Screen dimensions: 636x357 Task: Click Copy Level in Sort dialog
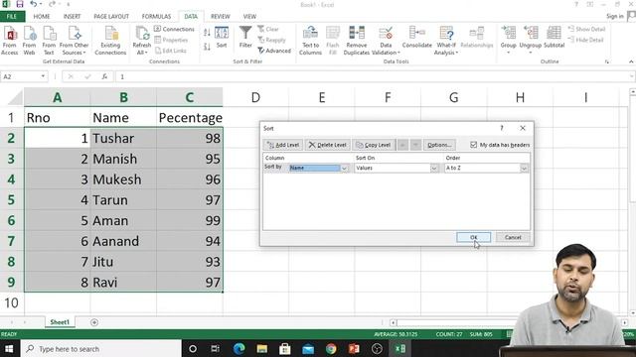(x=374, y=145)
